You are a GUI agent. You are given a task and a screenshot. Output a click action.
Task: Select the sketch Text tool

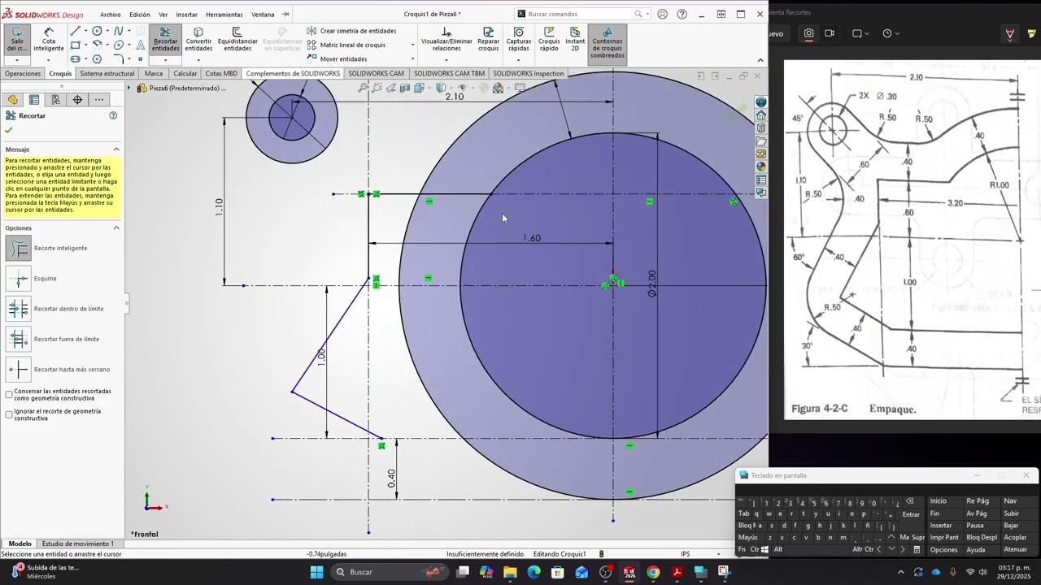(140, 45)
